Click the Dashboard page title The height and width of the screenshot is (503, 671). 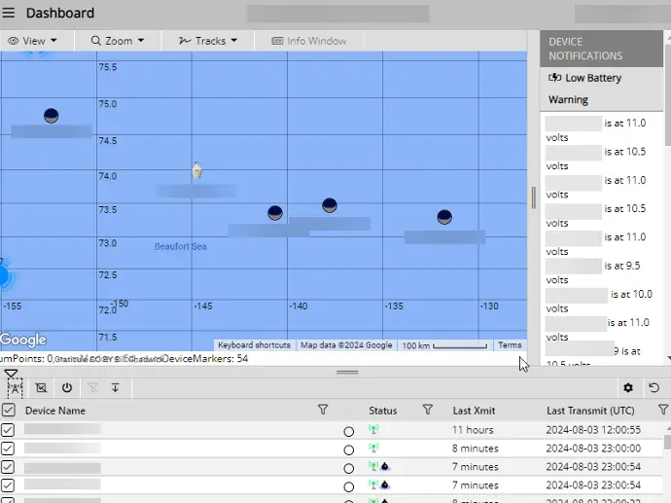coord(60,13)
